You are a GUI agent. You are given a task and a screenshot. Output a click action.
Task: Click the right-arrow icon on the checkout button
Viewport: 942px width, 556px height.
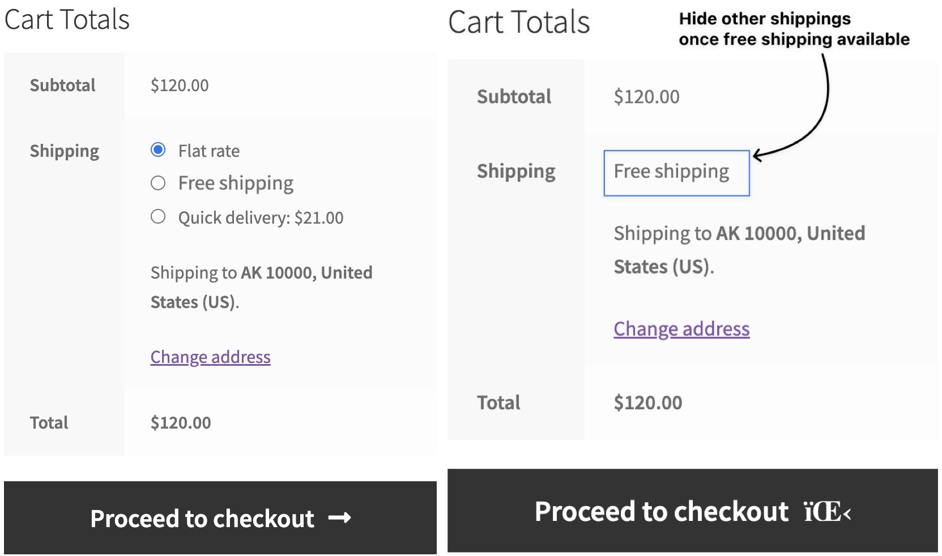pyautogui.click(x=339, y=518)
